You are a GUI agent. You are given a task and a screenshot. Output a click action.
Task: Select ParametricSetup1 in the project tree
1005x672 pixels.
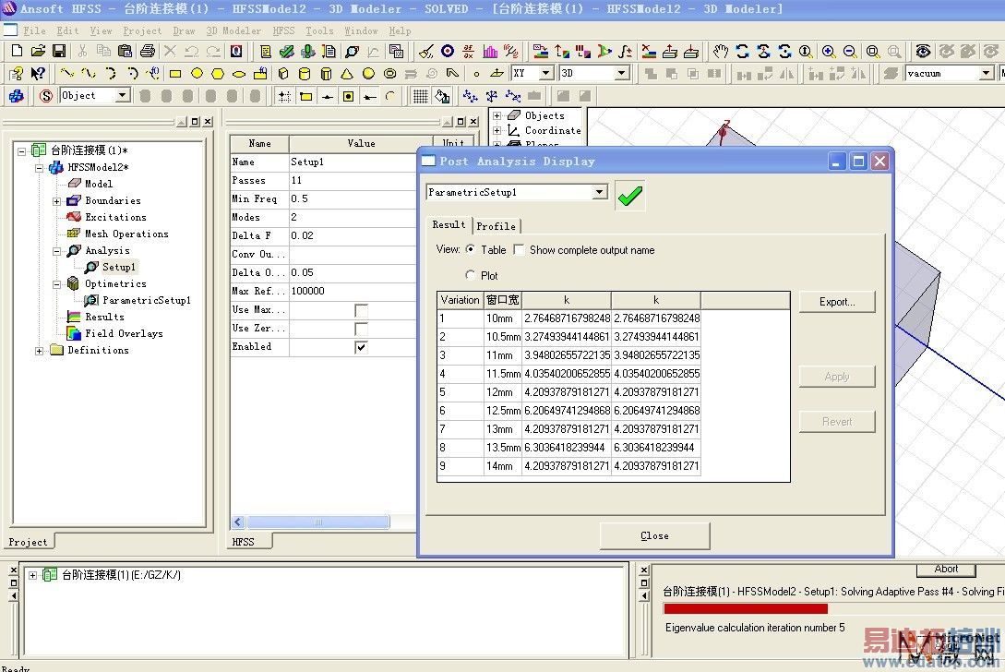(x=146, y=300)
